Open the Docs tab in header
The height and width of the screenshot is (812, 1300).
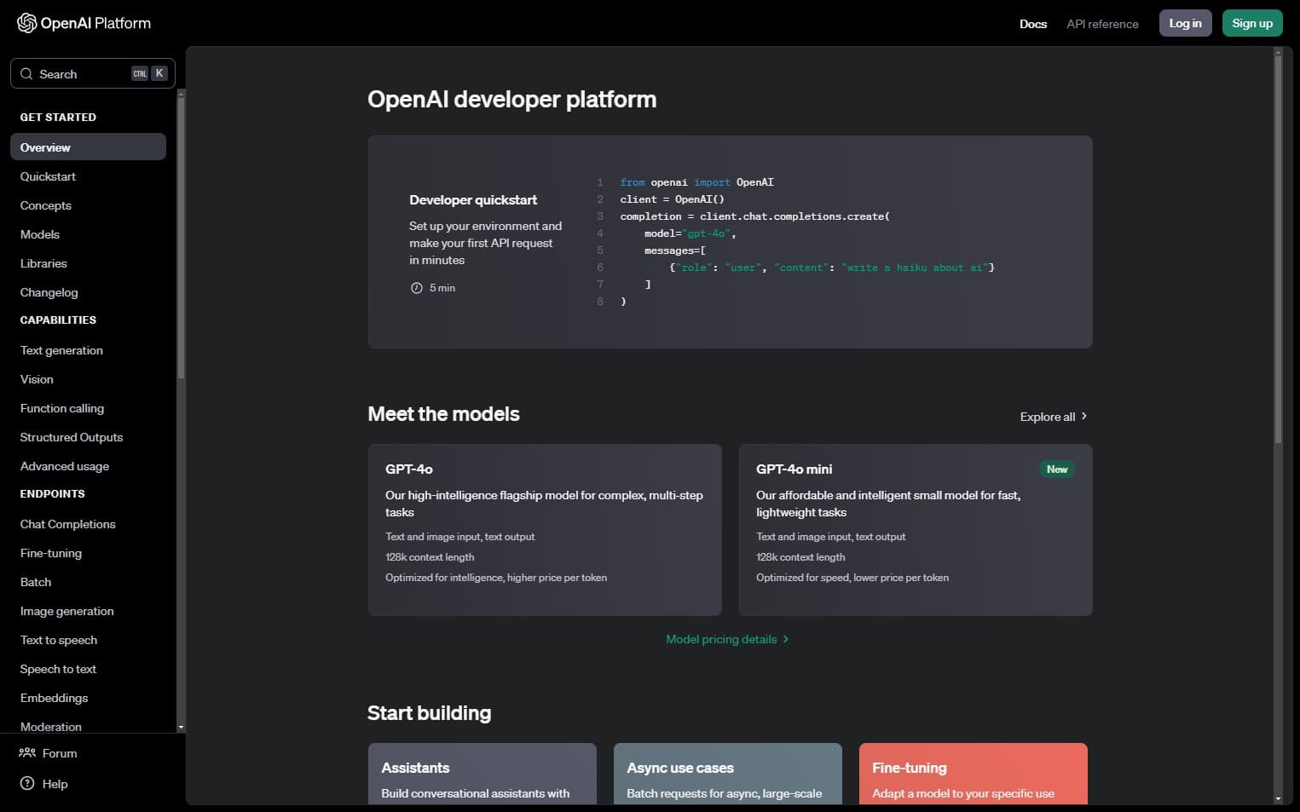coord(1033,24)
